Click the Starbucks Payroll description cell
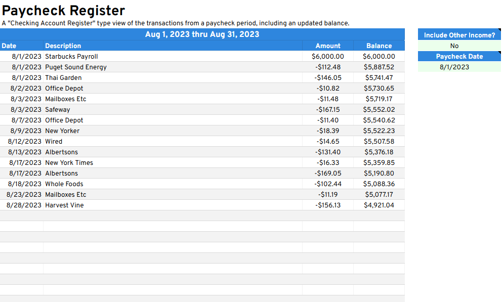 (71, 57)
